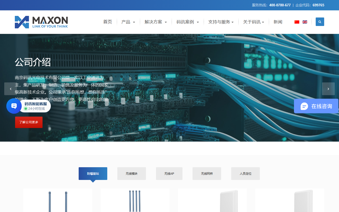Image resolution: width=339 pixels, height=212 pixels.
Task: Switch language via Chinese flag icon
Action: click(297, 22)
